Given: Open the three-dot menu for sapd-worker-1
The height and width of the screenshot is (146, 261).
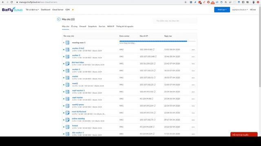Looking at the screenshot, I should (193, 92).
